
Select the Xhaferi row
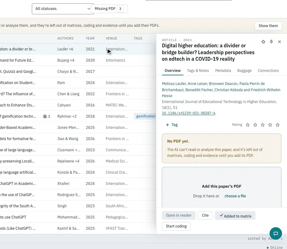click(x=78, y=184)
